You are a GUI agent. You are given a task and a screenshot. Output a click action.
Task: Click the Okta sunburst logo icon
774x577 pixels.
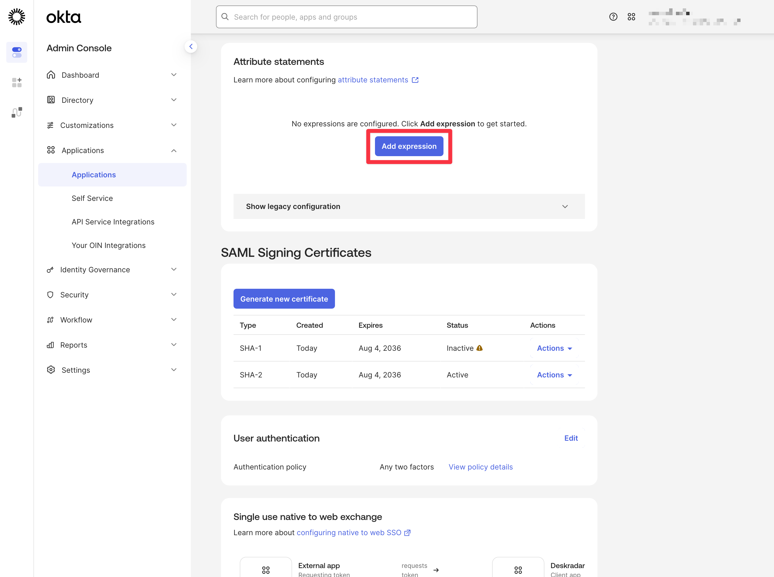tap(16, 17)
